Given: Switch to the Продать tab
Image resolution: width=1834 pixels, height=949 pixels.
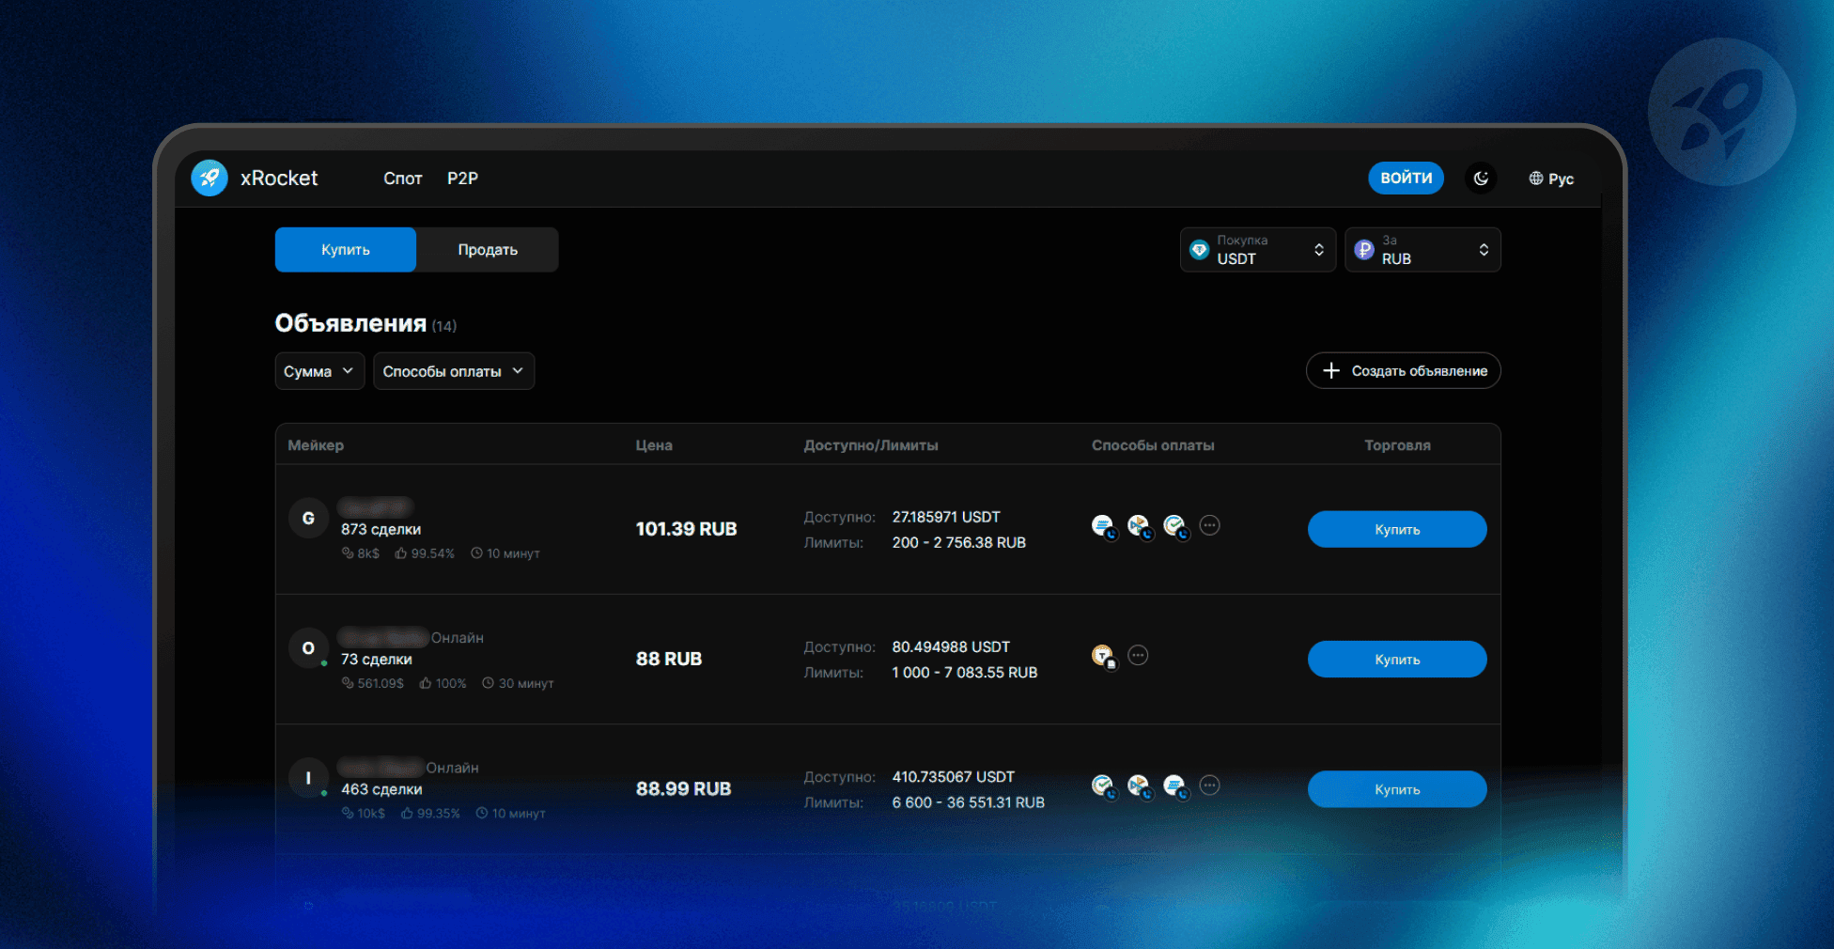Looking at the screenshot, I should (488, 250).
